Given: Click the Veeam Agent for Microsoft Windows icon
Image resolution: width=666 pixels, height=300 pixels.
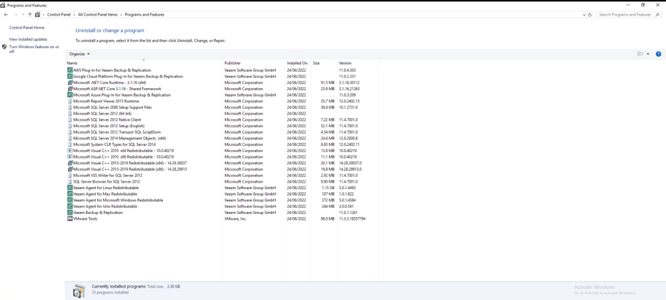Looking at the screenshot, I should (x=70, y=200).
